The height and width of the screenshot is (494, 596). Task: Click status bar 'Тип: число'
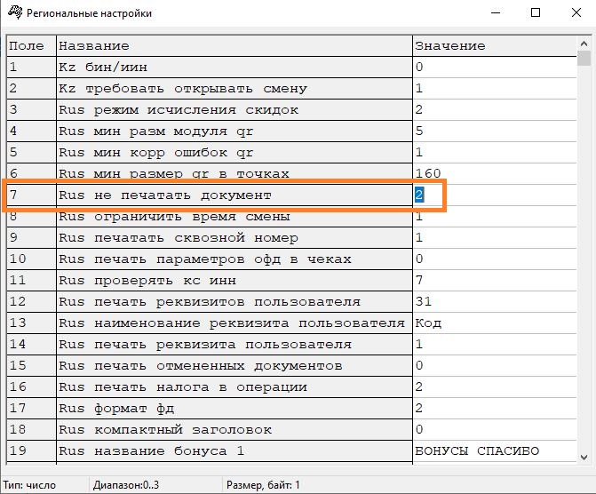[29, 485]
